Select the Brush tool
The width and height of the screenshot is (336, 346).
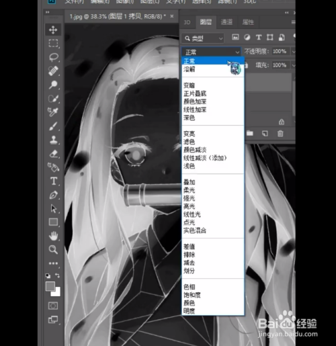click(x=53, y=126)
